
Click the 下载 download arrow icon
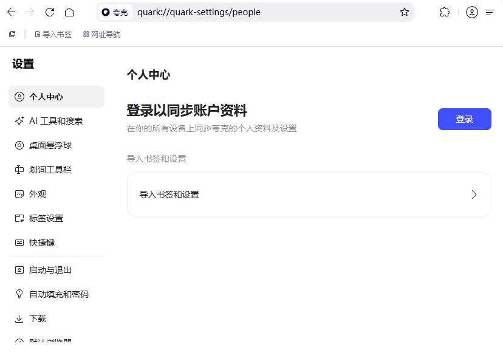(19, 319)
